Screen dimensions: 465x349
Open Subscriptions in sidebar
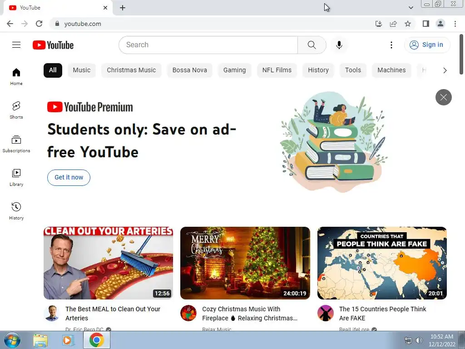16,144
